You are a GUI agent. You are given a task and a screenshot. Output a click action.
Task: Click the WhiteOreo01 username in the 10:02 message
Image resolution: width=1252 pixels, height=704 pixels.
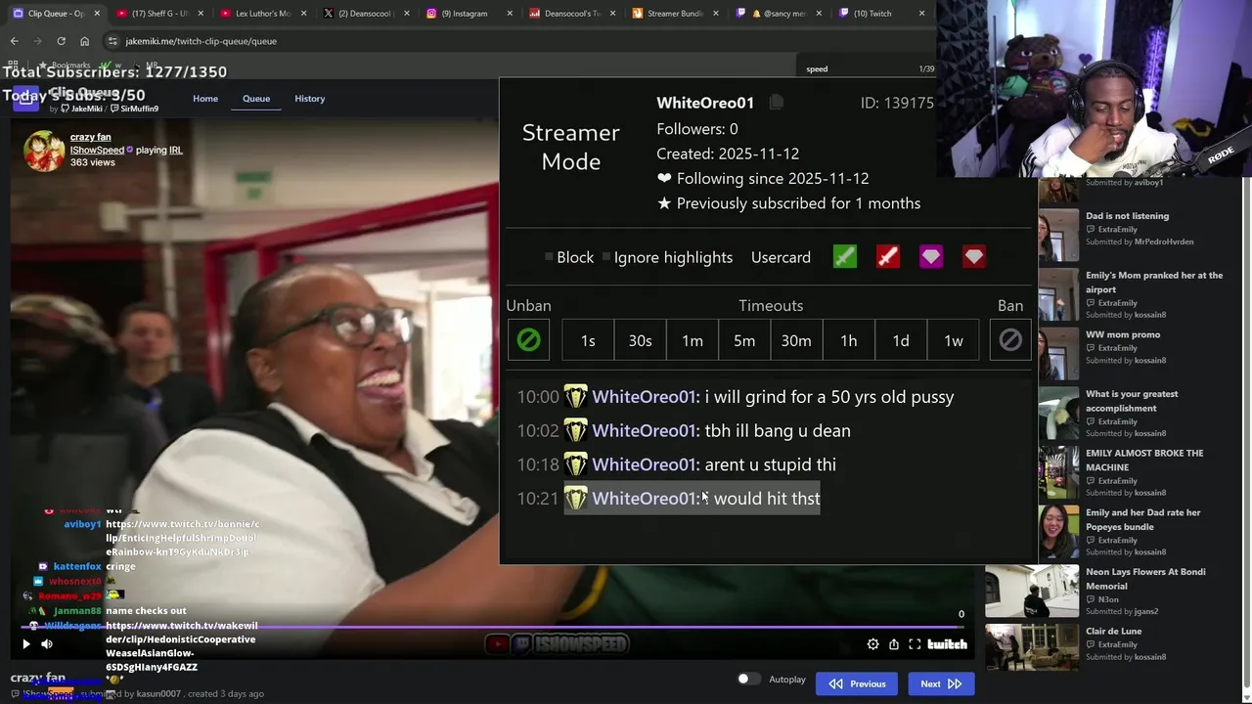click(x=644, y=430)
